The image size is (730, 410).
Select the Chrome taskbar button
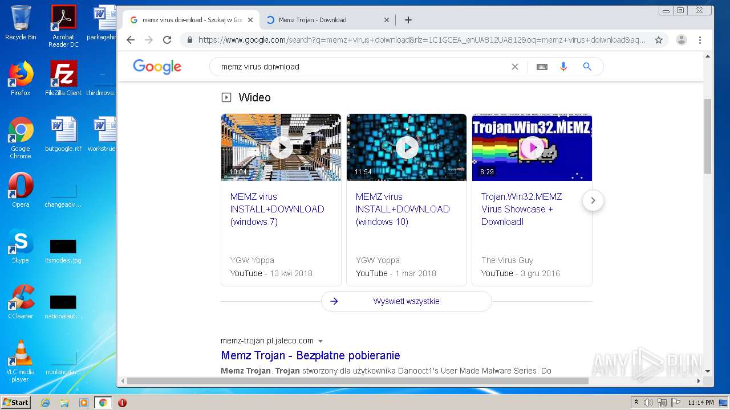click(103, 403)
